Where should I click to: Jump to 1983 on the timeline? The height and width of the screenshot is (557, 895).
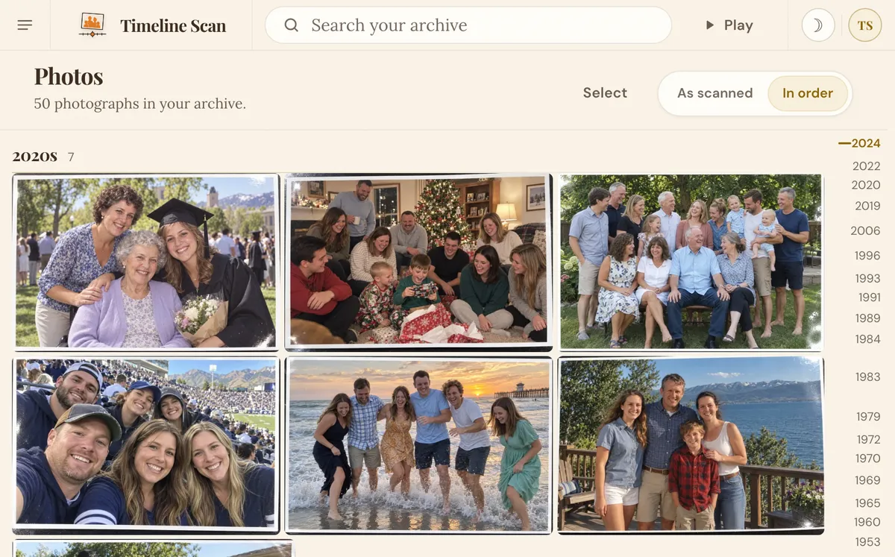[x=867, y=377]
